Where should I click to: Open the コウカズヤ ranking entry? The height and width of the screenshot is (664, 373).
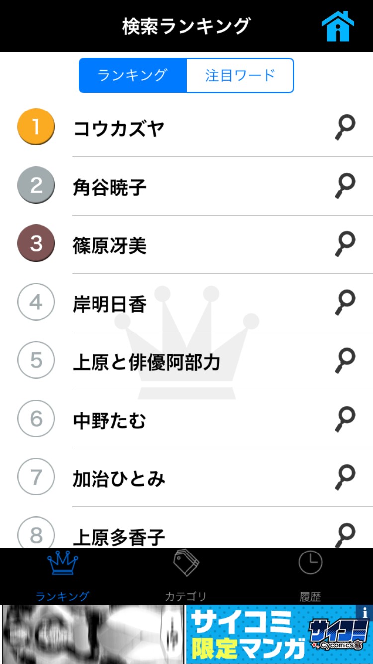tap(119, 129)
